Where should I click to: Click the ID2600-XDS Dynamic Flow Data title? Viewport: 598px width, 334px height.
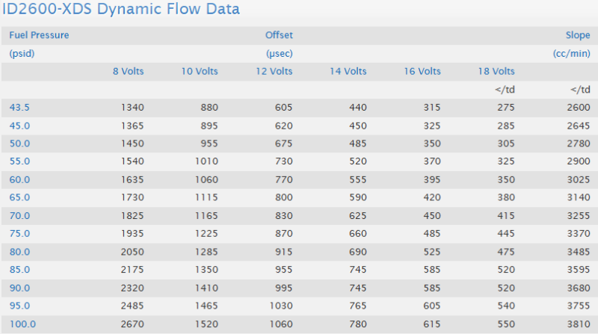[125, 10]
